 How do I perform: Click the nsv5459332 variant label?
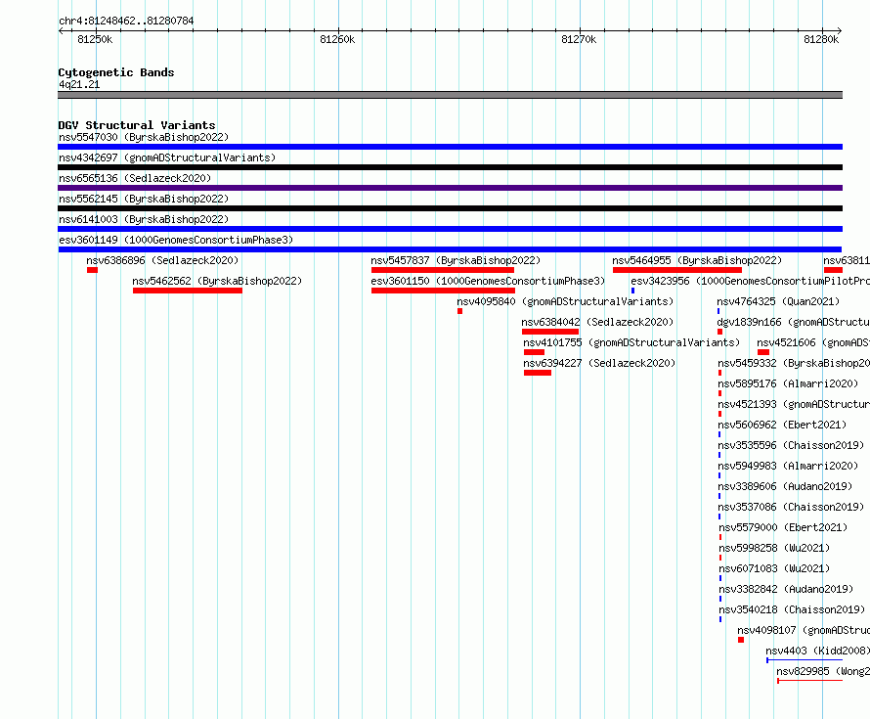794,363
